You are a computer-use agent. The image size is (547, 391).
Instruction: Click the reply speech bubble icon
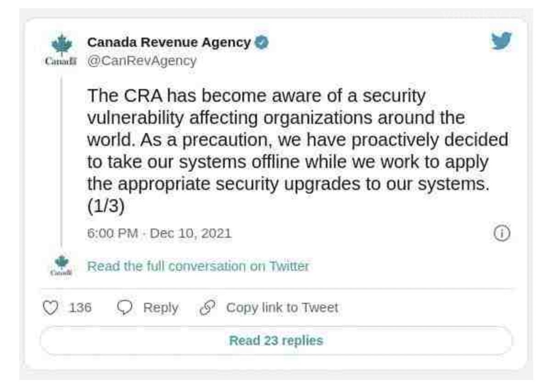(125, 307)
